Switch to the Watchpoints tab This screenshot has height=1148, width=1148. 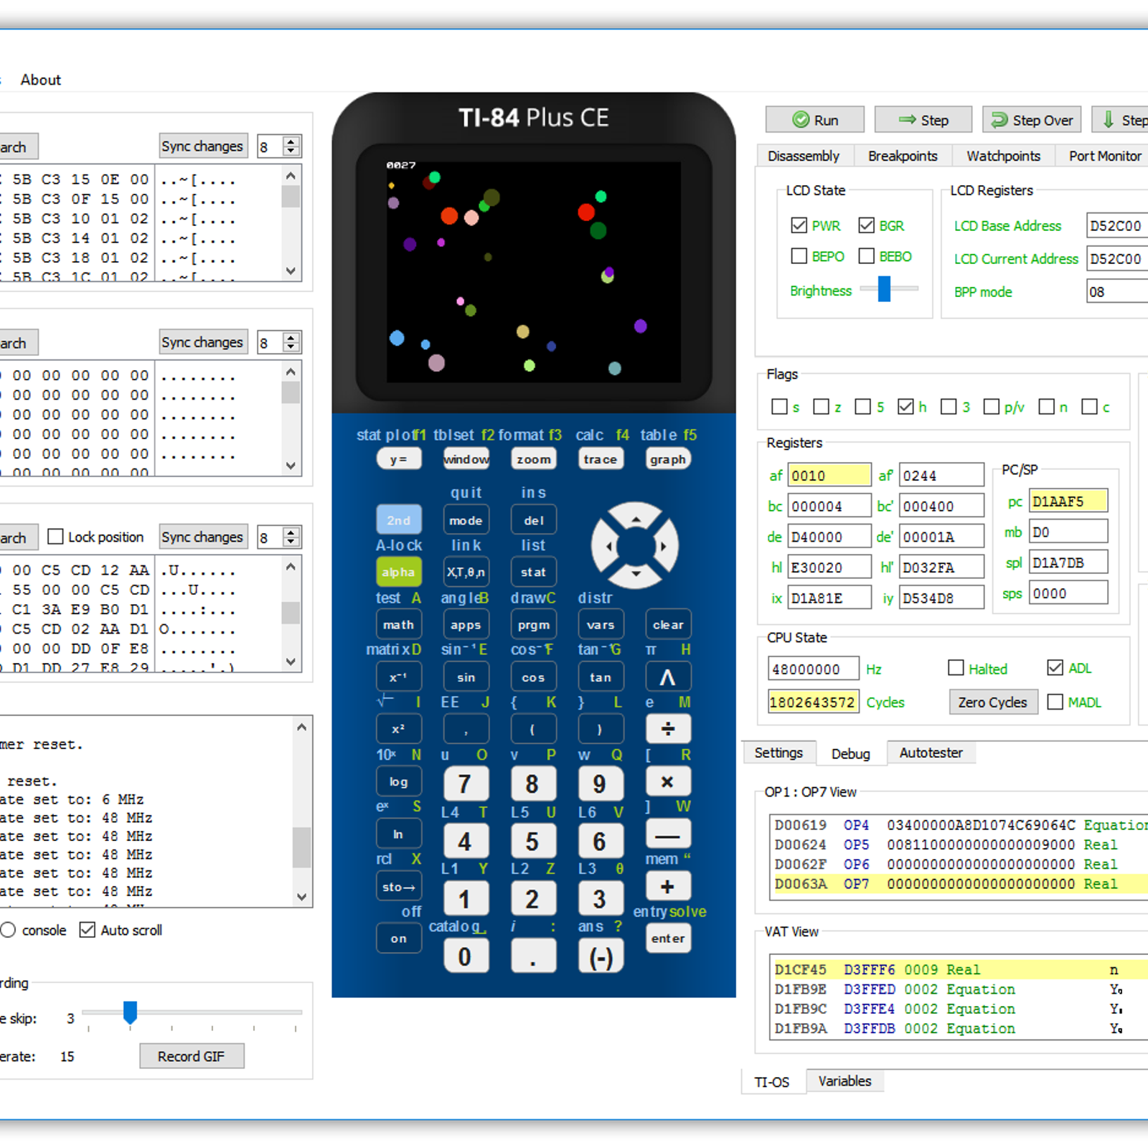[1003, 156]
